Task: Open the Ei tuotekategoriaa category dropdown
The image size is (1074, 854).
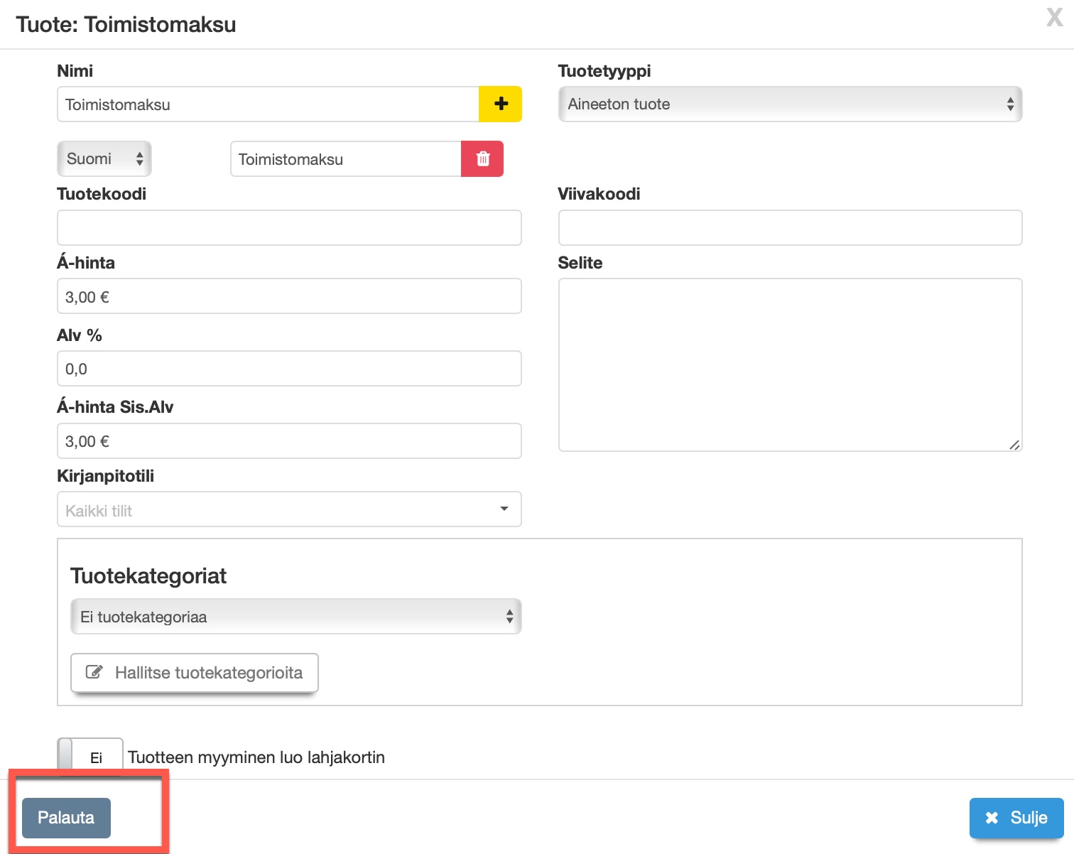Action: (x=295, y=617)
